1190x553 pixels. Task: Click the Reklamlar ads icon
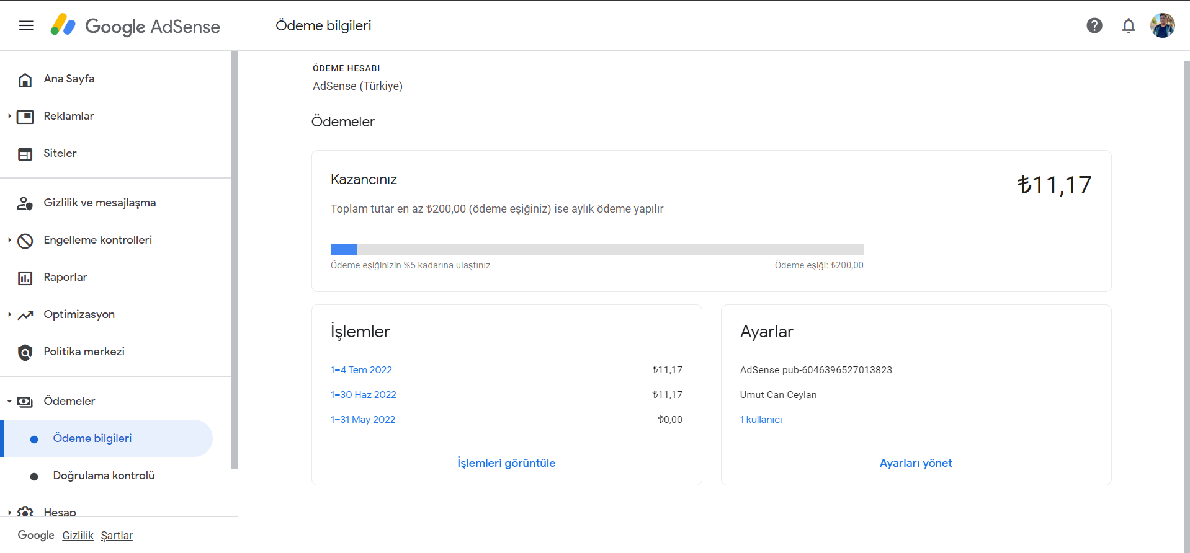[x=25, y=117]
